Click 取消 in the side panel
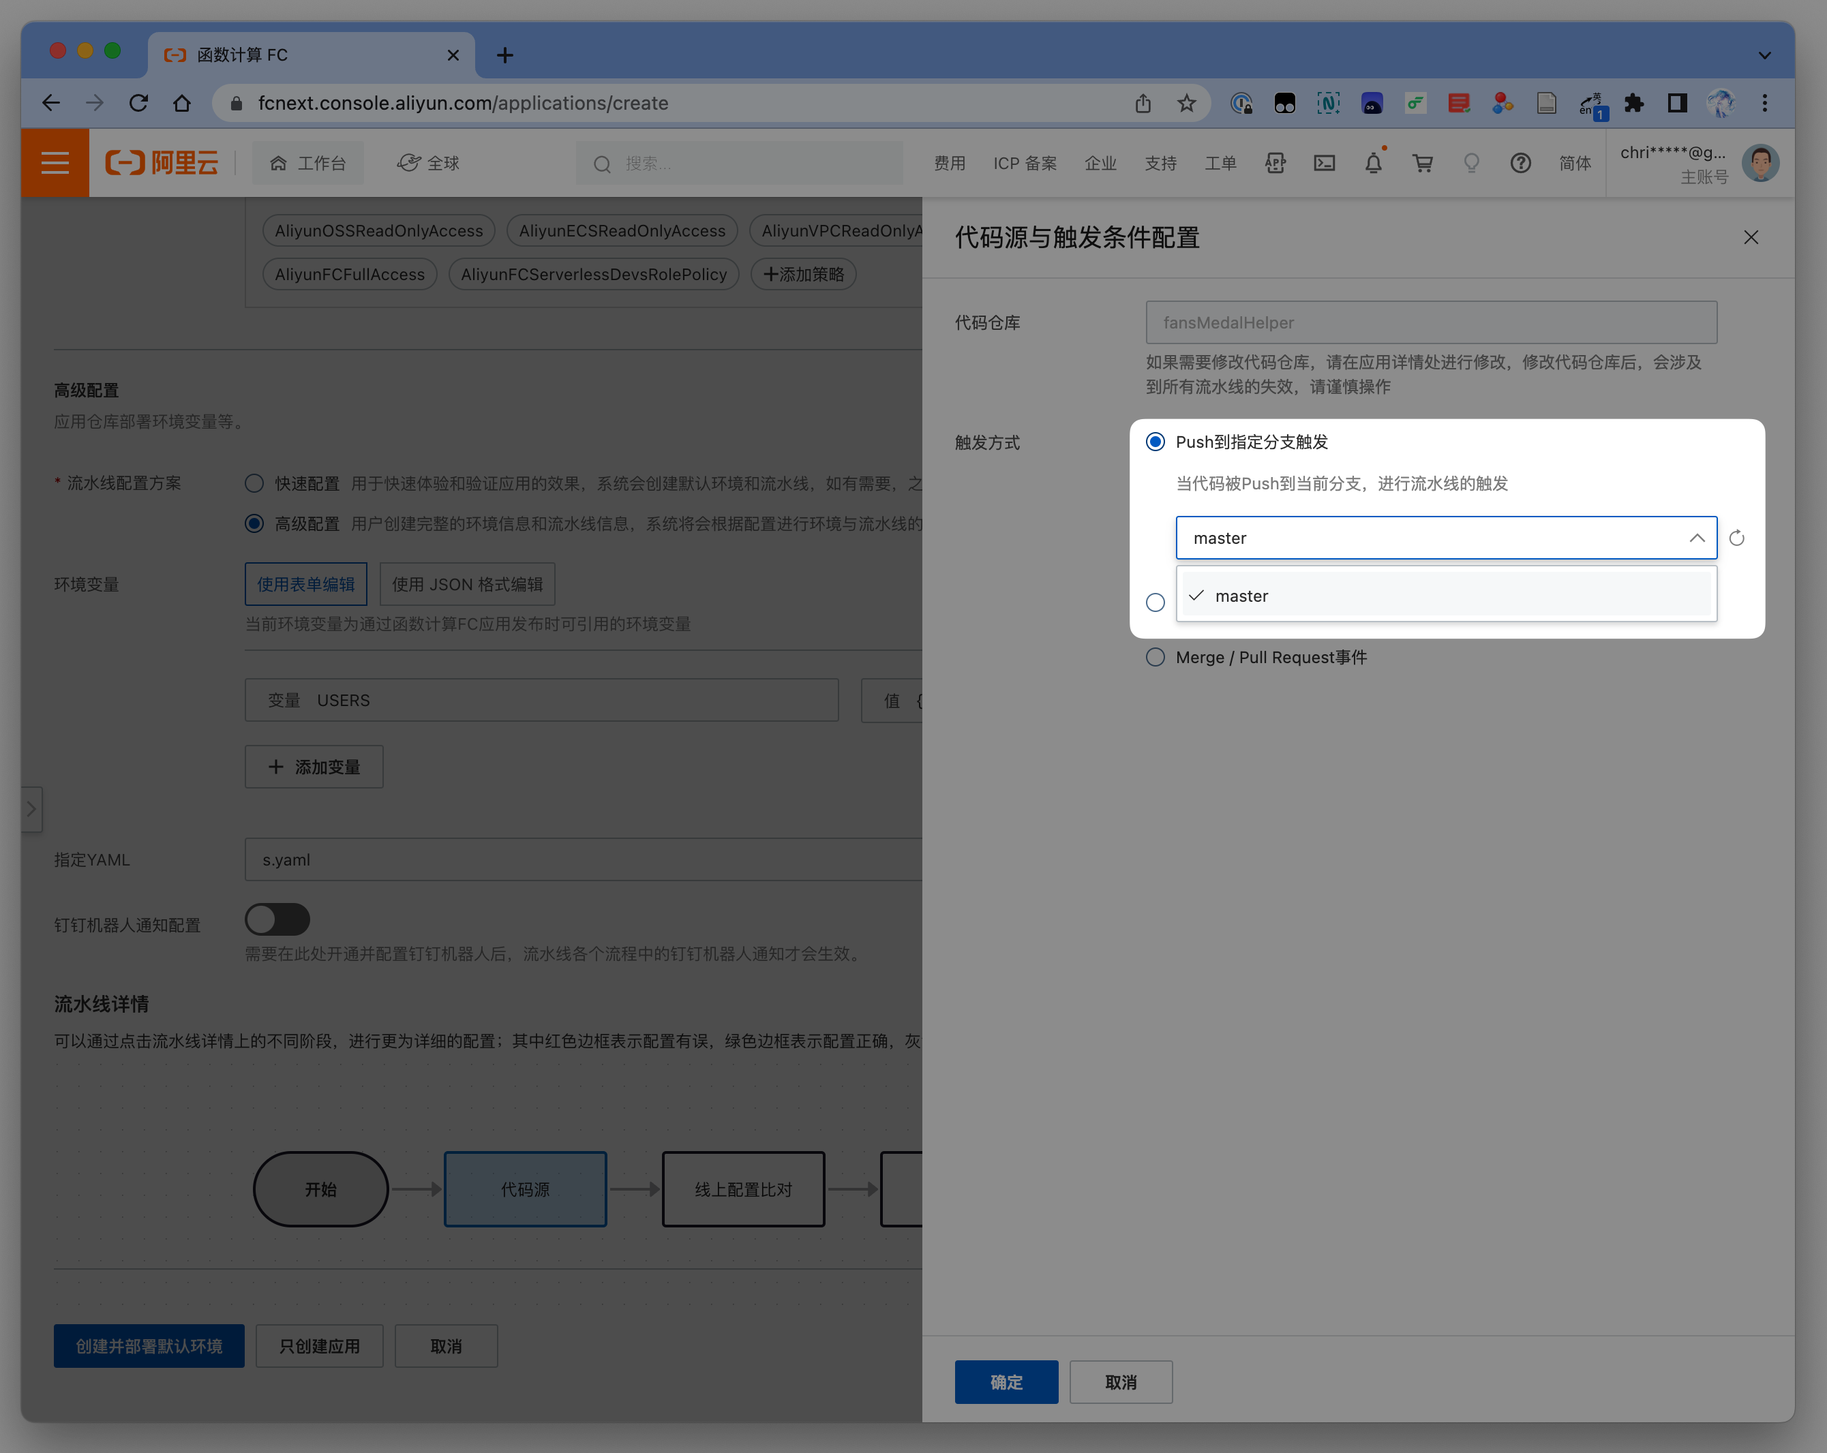The width and height of the screenshot is (1827, 1453). [x=1120, y=1383]
